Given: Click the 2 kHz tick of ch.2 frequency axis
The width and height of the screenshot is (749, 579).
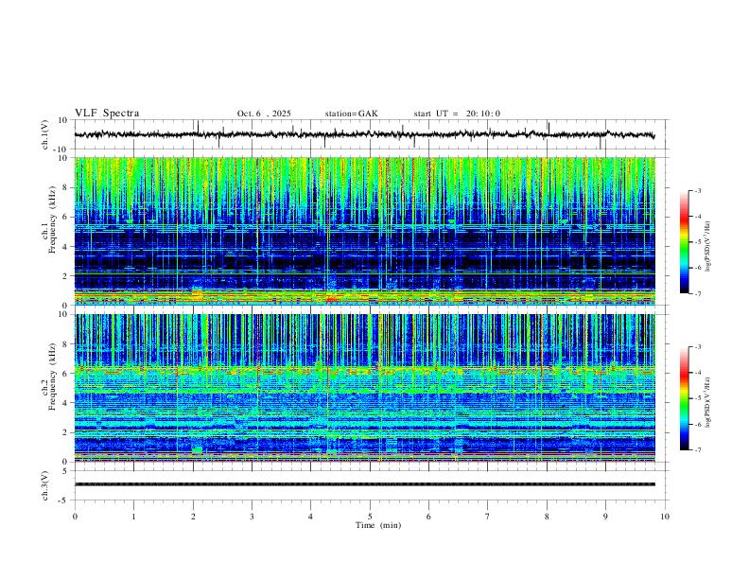Looking at the screenshot, I should [66, 432].
